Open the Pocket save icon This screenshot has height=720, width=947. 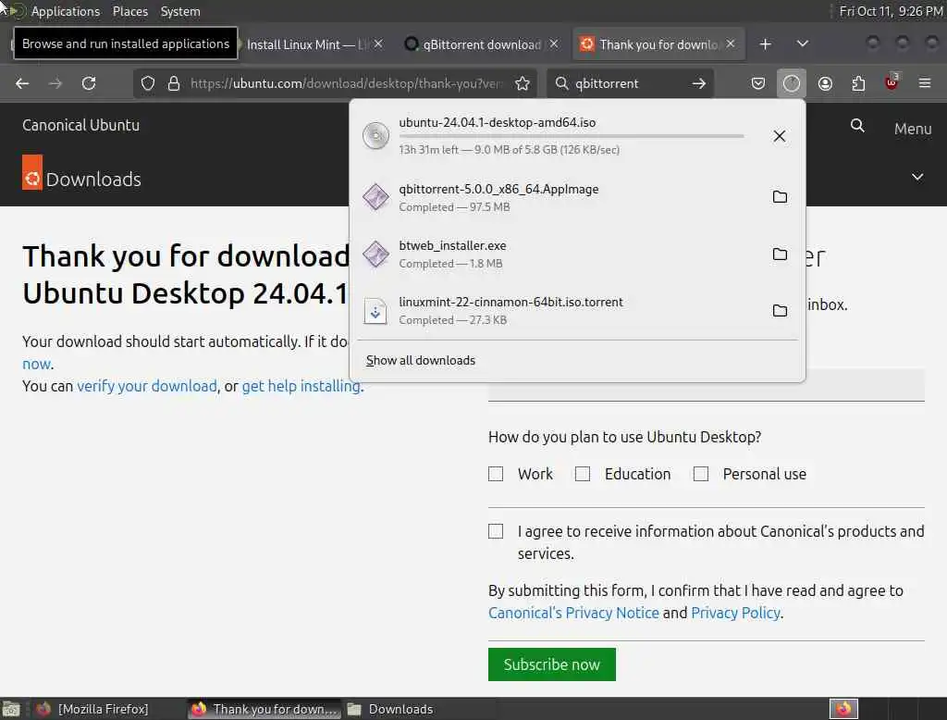point(758,83)
